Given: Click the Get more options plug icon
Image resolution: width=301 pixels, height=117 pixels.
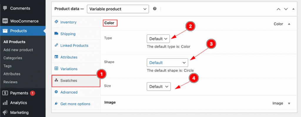Looking at the screenshot, I should tap(56, 104).
